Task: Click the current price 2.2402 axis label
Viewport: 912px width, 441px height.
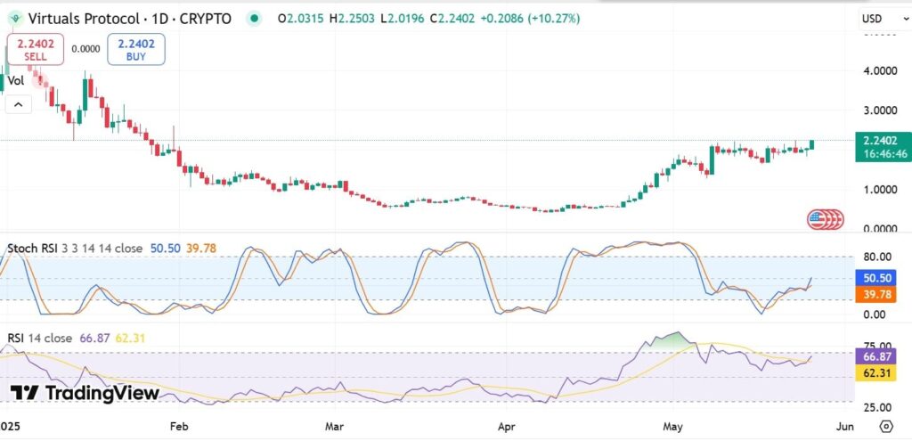Action: tap(880, 140)
